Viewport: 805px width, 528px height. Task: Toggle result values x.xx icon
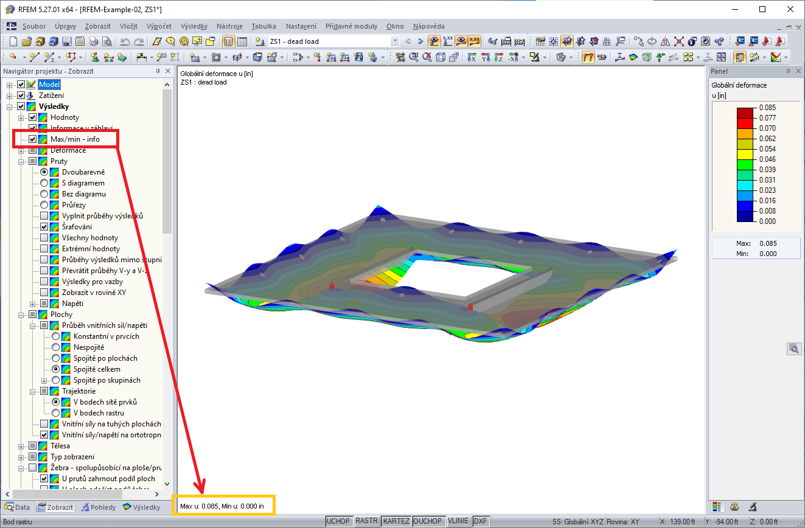point(475,41)
